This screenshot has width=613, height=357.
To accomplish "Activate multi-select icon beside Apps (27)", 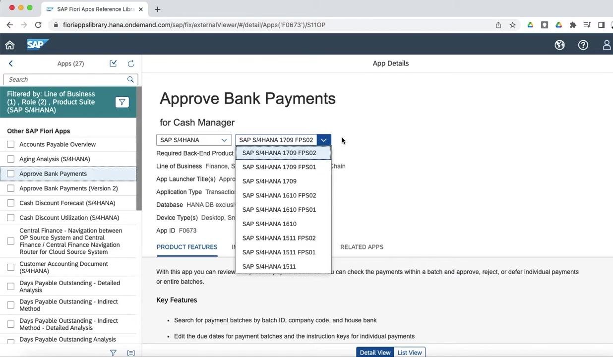I will (113, 63).
